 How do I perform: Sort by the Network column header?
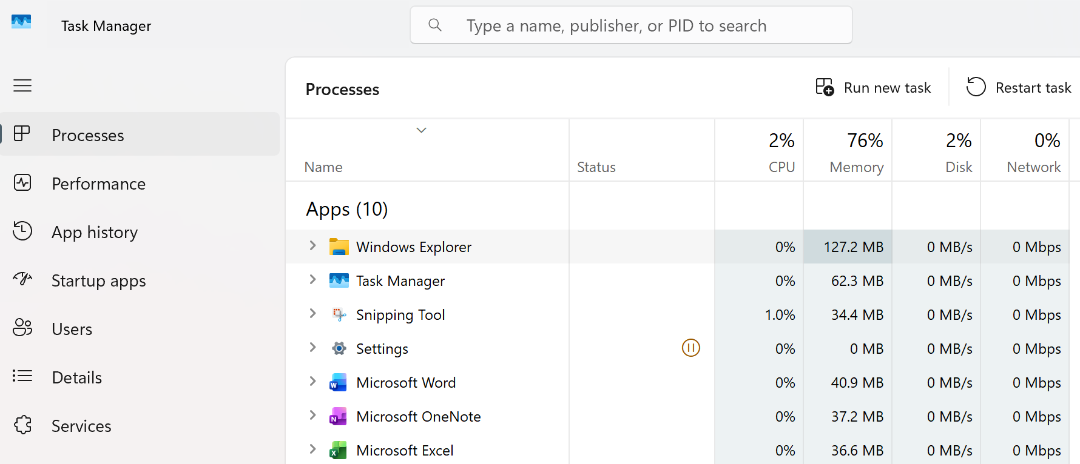(x=1025, y=150)
